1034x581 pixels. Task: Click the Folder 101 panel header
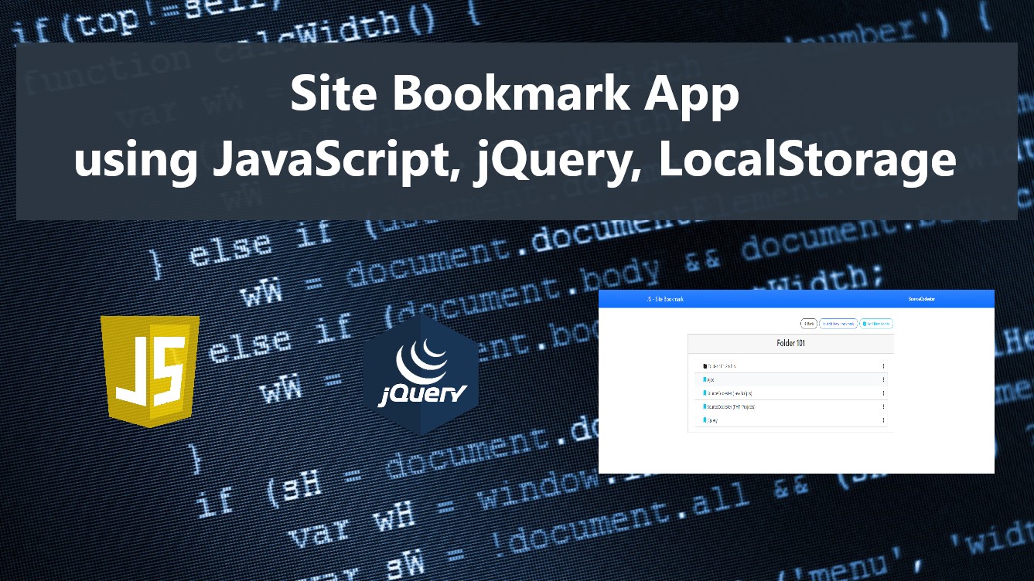point(791,342)
